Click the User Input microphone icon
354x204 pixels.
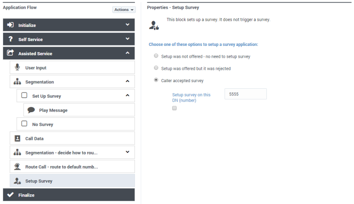click(18, 68)
